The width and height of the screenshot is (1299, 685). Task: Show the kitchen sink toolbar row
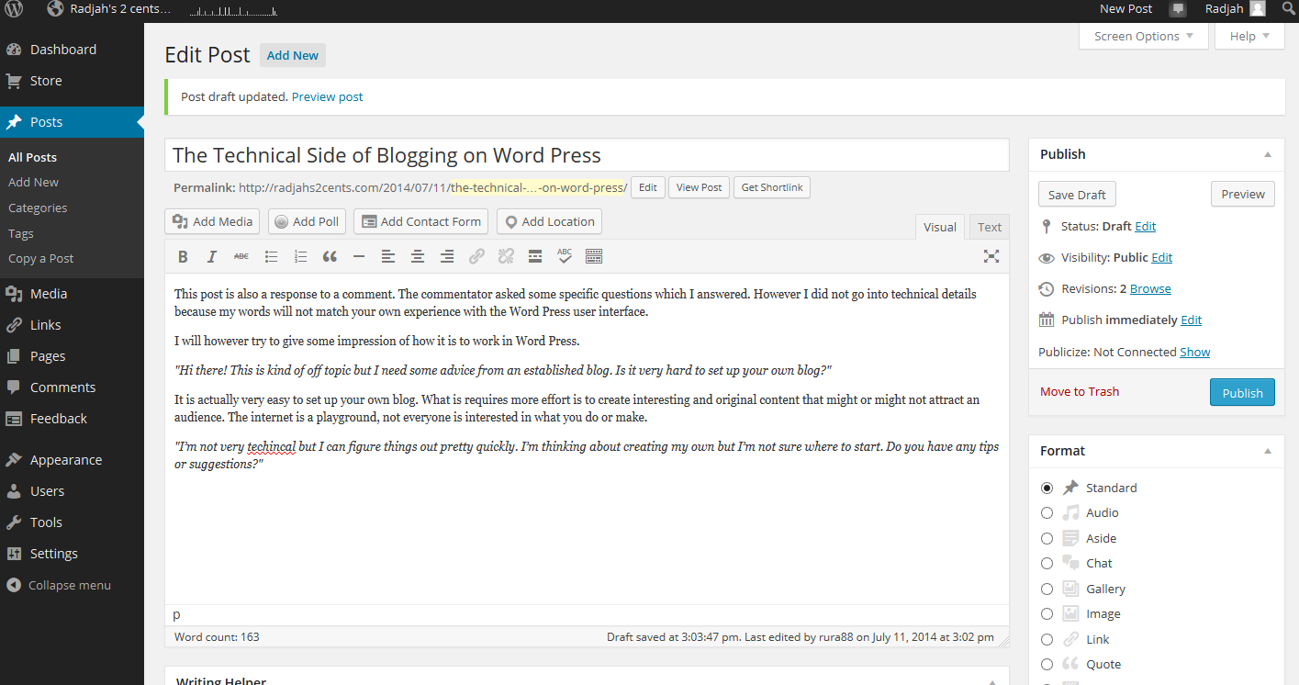tap(594, 257)
